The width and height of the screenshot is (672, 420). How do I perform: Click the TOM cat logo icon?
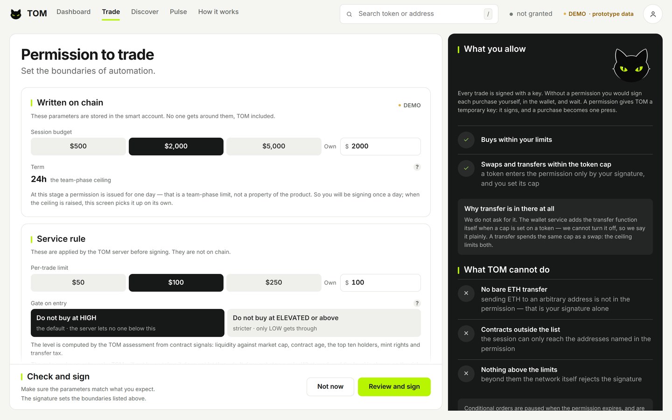pos(16,14)
